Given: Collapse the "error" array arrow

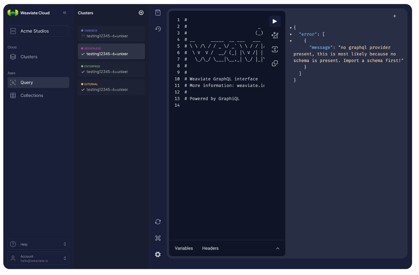Looking at the screenshot, I should [x=291, y=34].
